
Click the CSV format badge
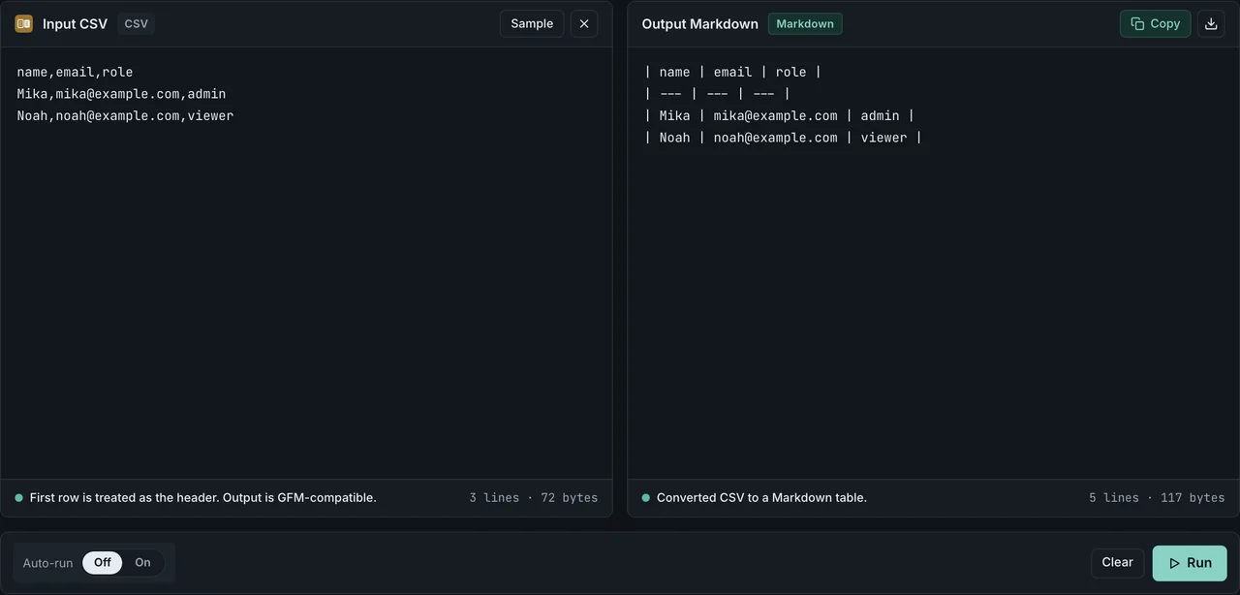(137, 23)
